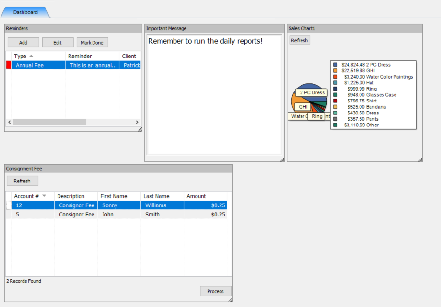The height and width of the screenshot is (307, 441).
Task: Click the Shirt legend color swatch
Action: coord(335,101)
